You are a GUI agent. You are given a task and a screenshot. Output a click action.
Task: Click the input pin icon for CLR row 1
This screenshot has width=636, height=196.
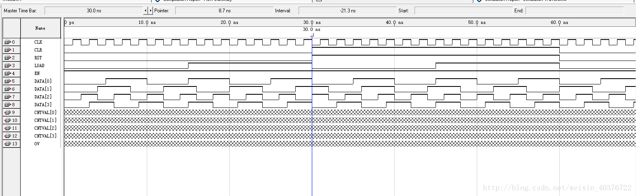click(7, 50)
